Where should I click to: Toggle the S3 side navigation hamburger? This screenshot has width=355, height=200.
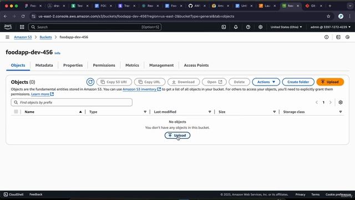[x=7, y=37]
